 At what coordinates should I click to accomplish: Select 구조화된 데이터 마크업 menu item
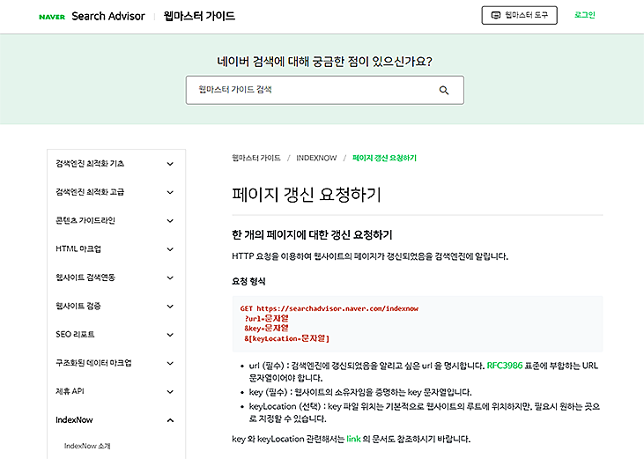pos(93,363)
